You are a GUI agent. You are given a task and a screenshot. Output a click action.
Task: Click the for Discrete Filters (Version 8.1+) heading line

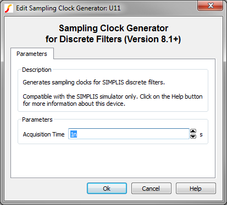[113, 39]
